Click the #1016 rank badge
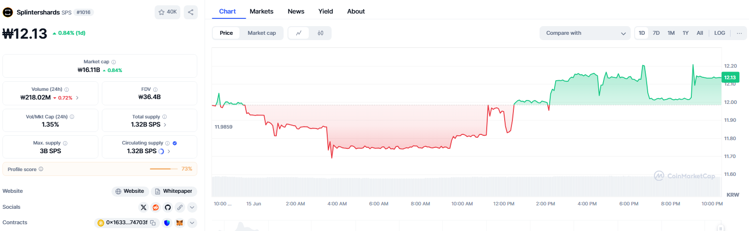Screen dimensions: 749x231 (84, 12)
